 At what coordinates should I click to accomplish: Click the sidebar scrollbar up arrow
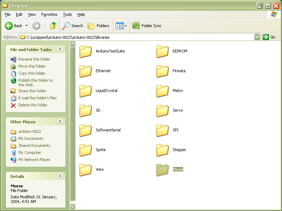73,44
